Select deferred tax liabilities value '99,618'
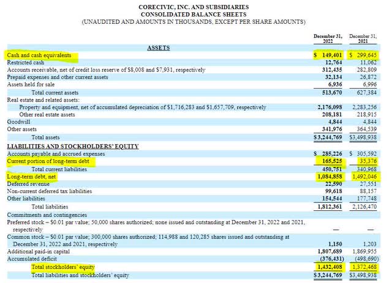Screen dimensions: 392x283 tap(333, 191)
